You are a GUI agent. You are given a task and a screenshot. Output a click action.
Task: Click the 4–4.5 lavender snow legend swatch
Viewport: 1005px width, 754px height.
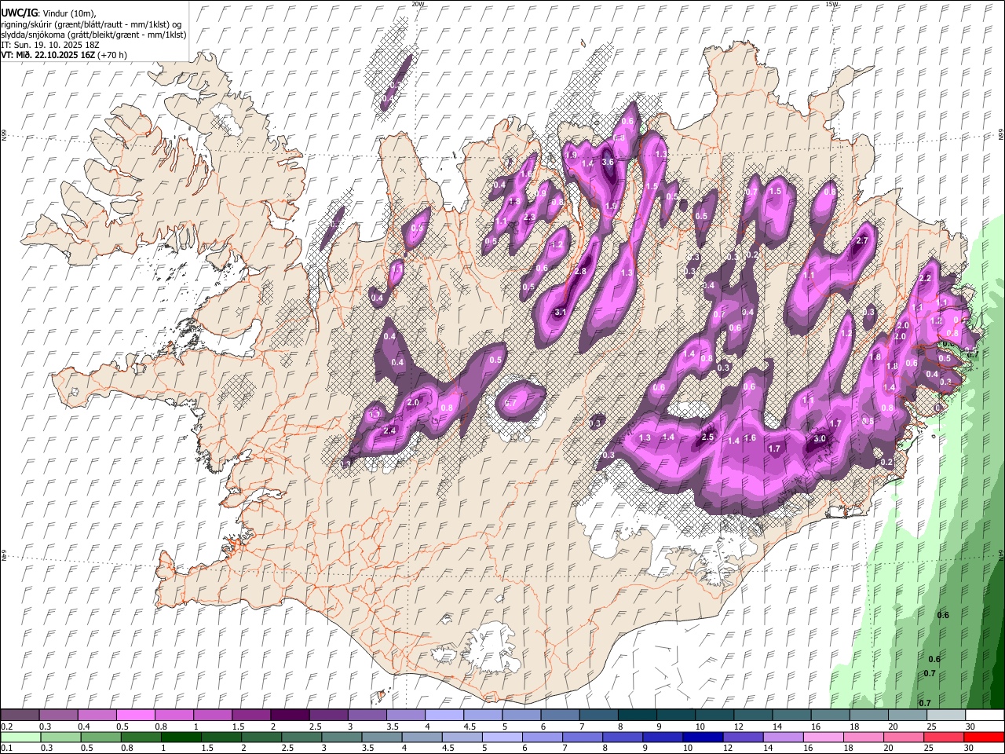[x=444, y=716]
